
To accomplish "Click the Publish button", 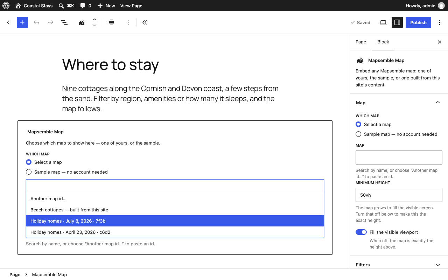I will (x=418, y=22).
